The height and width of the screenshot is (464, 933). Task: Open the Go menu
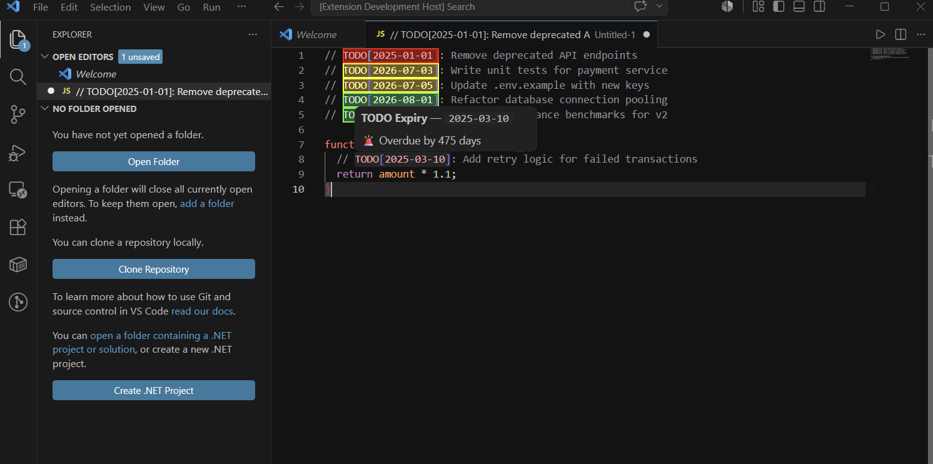[184, 8]
